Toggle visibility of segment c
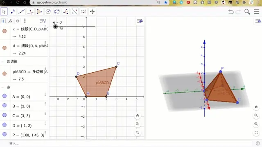 pyautogui.click(x=5, y=31)
